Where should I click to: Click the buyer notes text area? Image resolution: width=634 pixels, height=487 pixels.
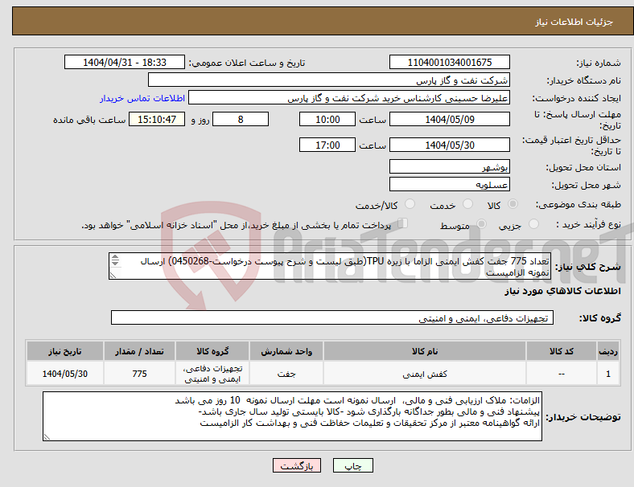click(292, 416)
